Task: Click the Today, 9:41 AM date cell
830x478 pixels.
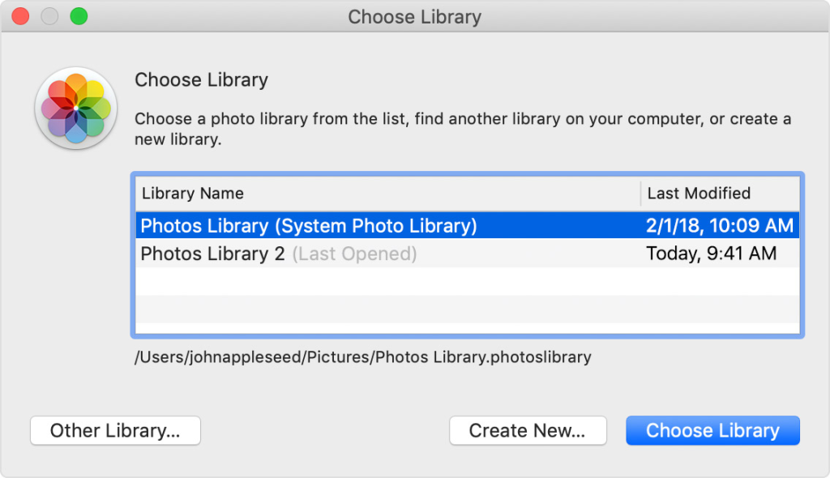Action: (711, 254)
